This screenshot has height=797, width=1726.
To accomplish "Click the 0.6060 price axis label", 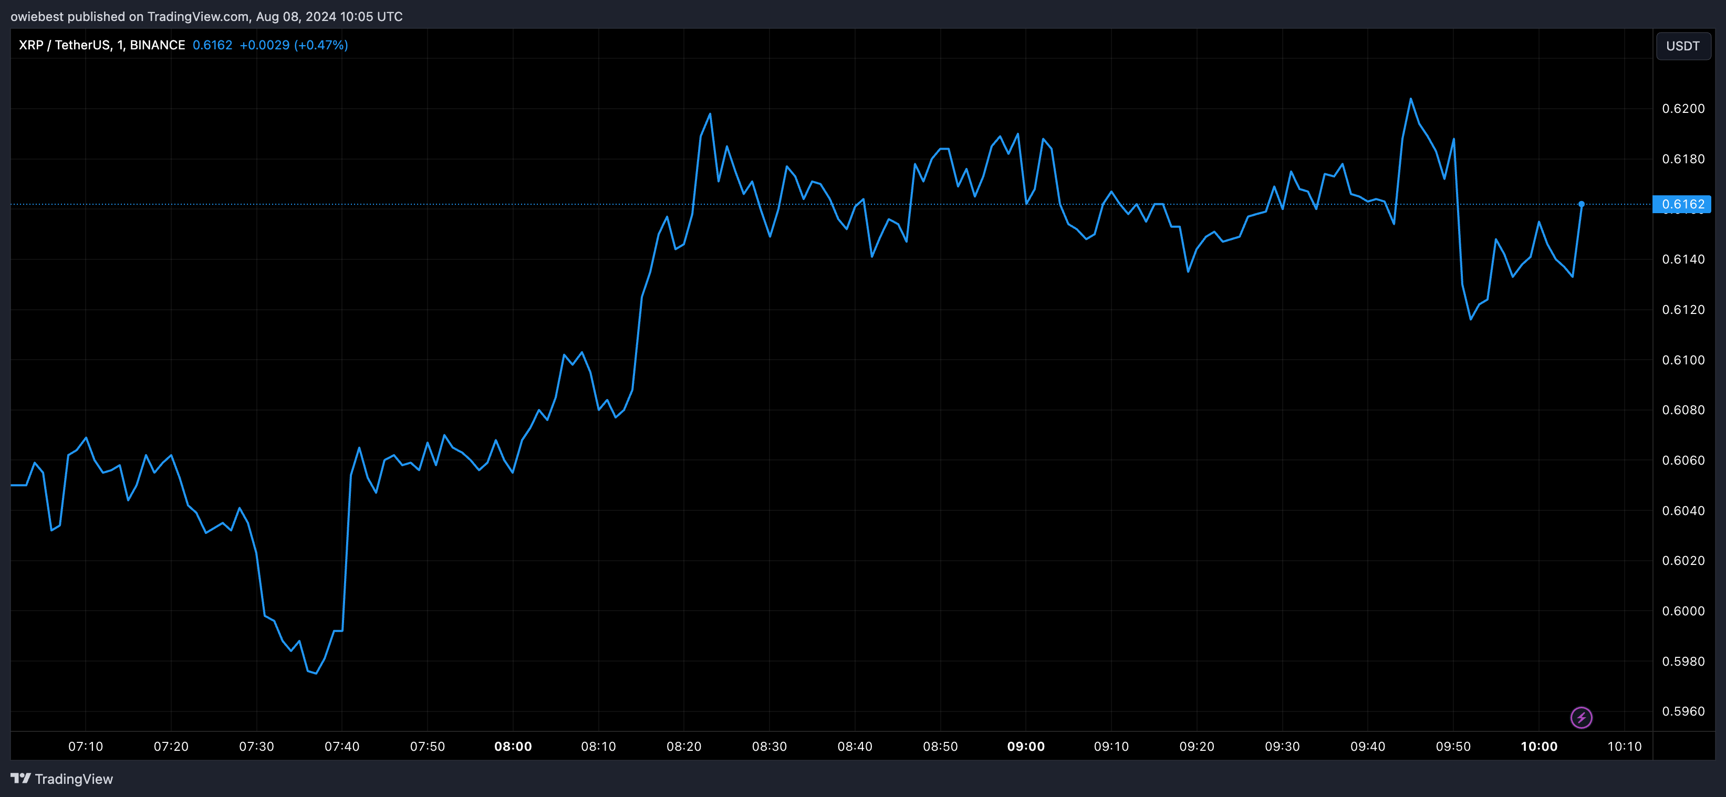I will pyautogui.click(x=1683, y=460).
